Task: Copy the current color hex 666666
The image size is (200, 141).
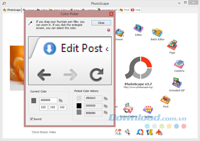Action: [x=60, y=100]
